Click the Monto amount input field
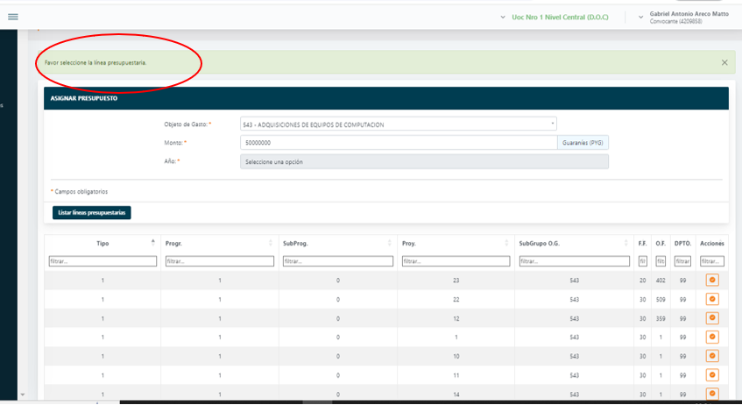This screenshot has height=405, width=742. [399, 143]
